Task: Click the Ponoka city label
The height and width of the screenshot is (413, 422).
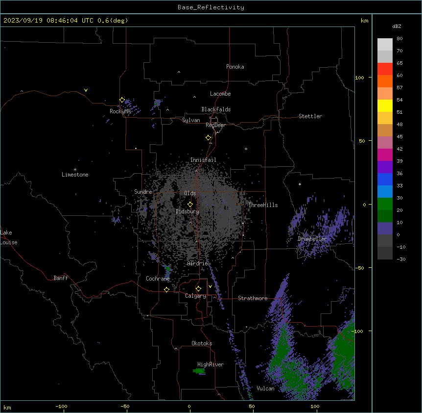Action: pos(235,67)
